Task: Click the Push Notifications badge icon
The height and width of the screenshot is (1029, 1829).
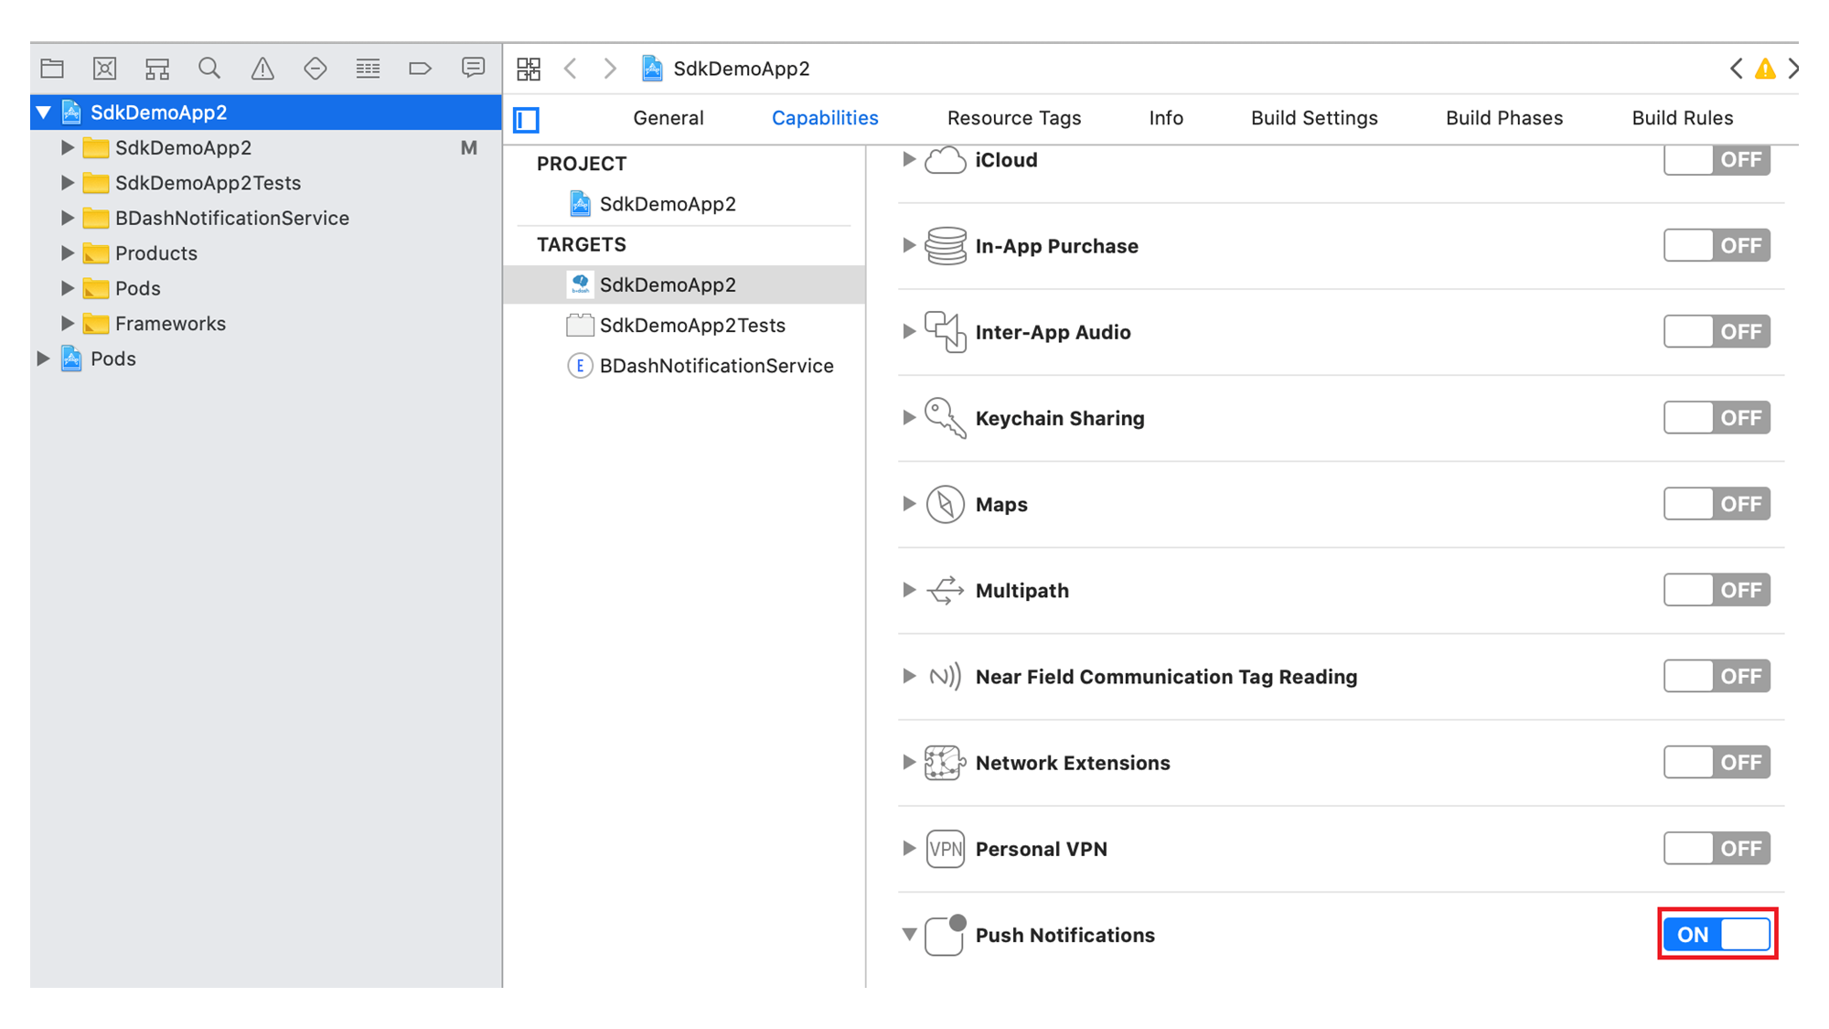Action: pos(945,935)
